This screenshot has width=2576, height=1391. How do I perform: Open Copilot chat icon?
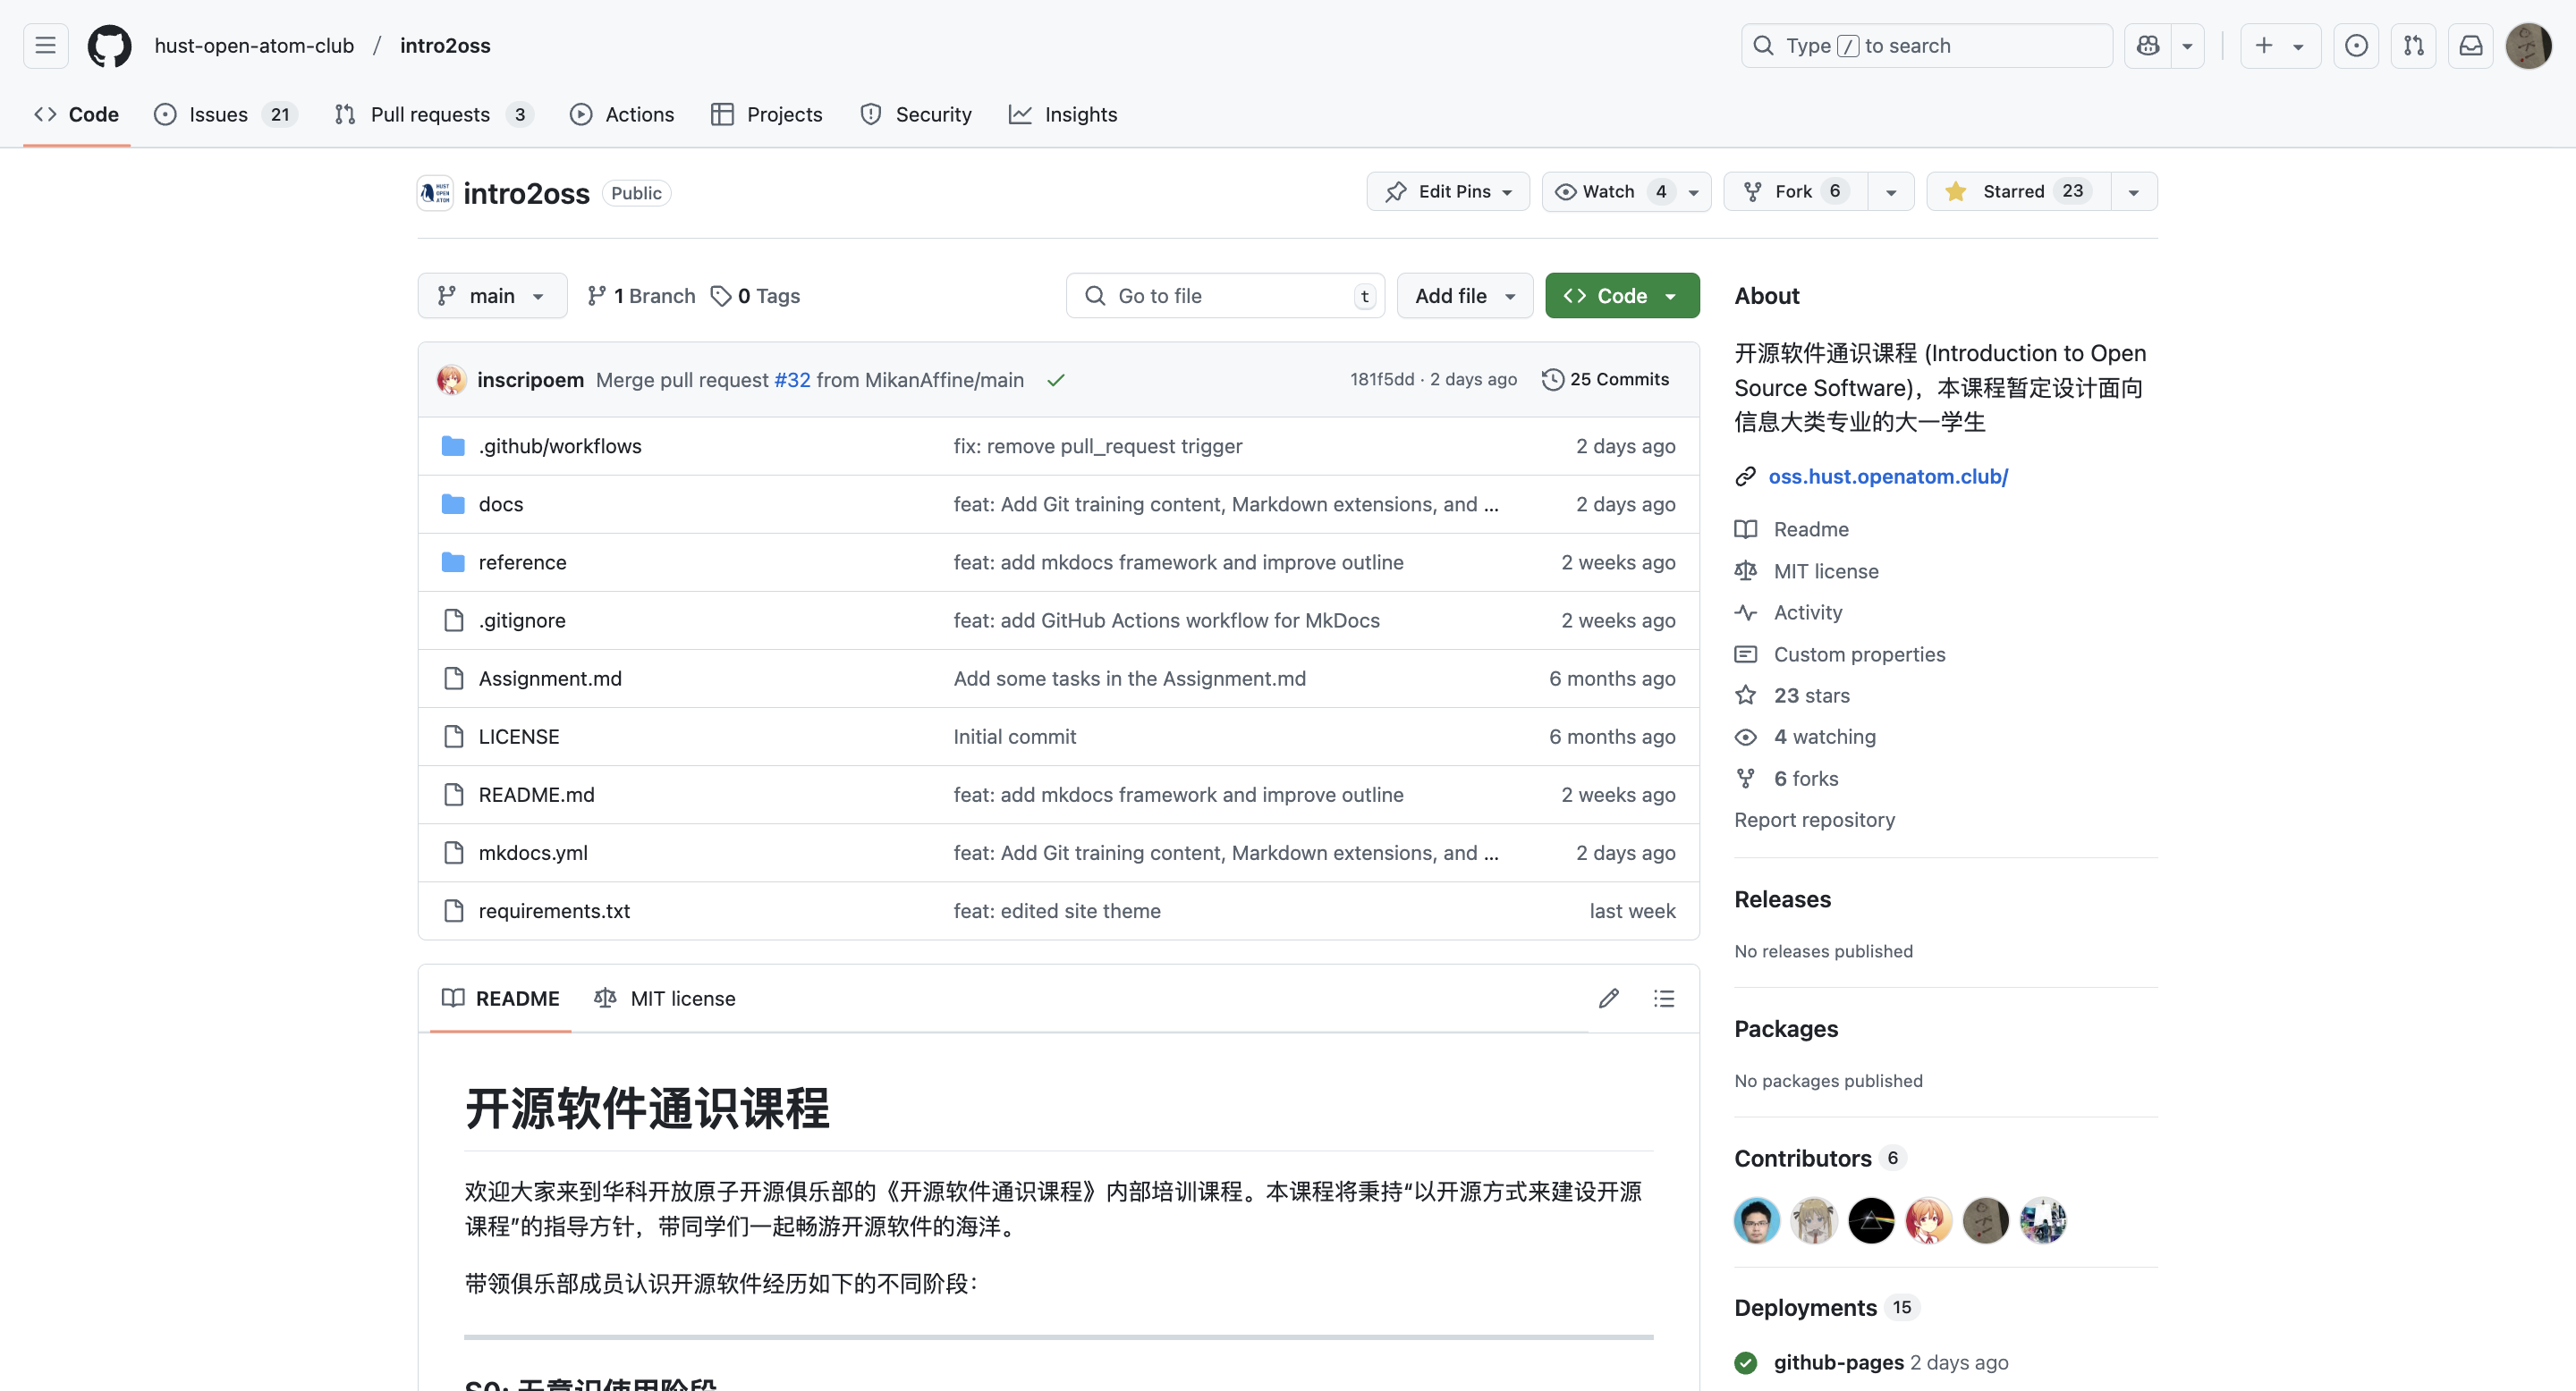pyautogui.click(x=2148, y=46)
